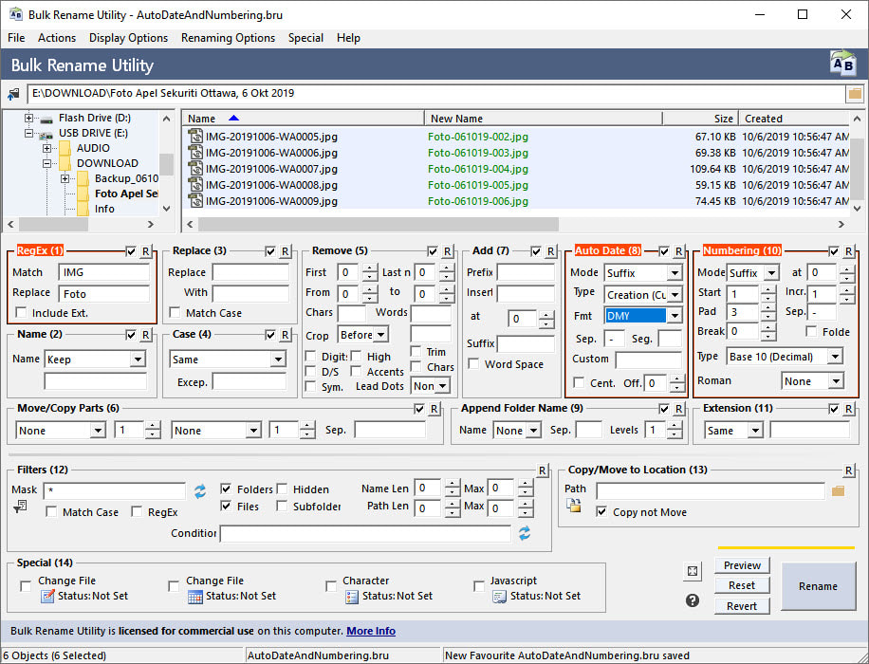Open the browse folder icon next to the path bar
The image size is (869, 664).
855,94
